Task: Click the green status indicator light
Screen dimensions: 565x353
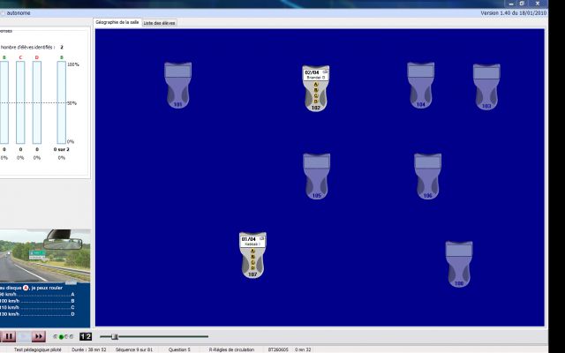Action: (x=62, y=336)
